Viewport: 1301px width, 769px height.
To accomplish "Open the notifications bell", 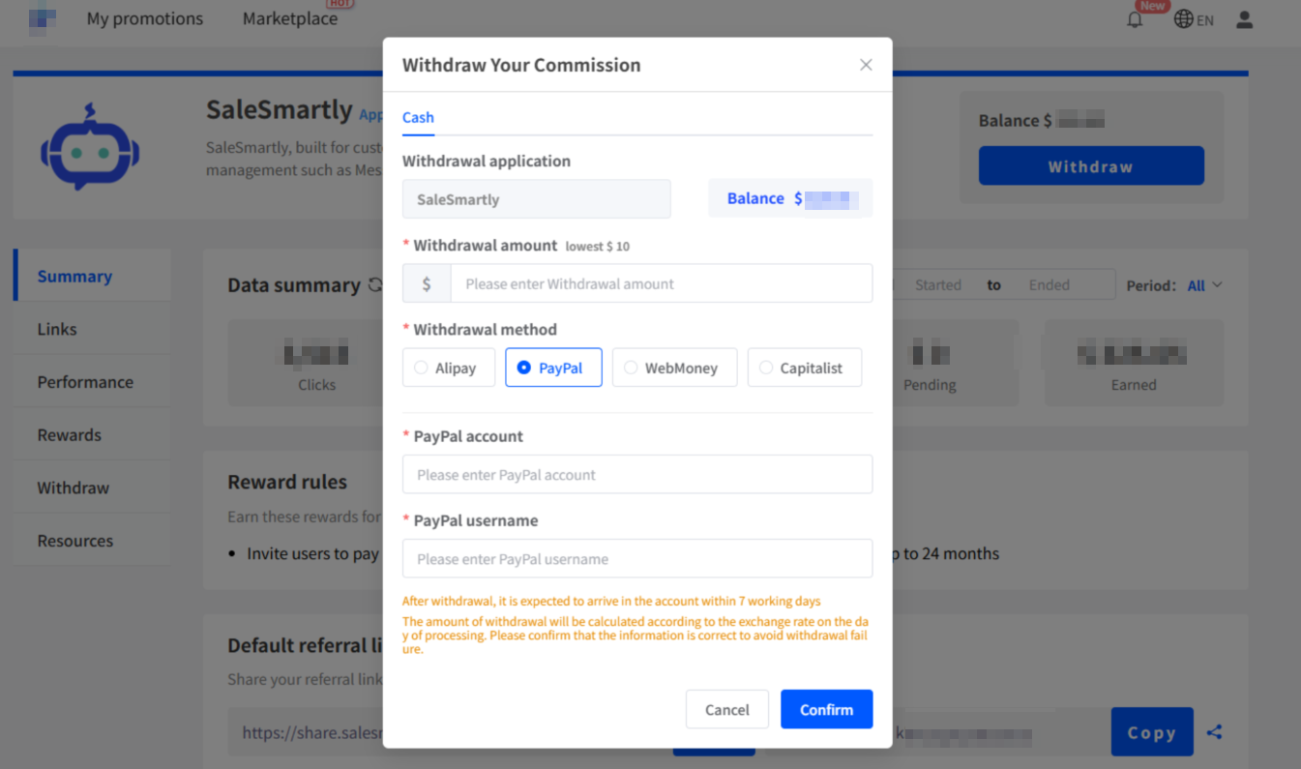I will (x=1135, y=19).
